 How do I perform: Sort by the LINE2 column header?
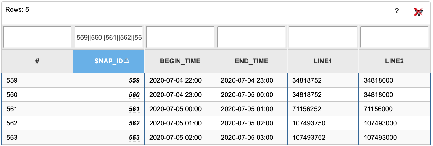394,61
